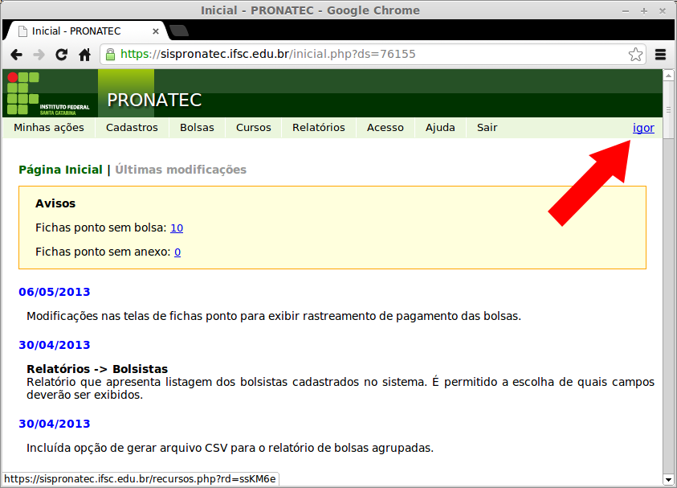Select the Acesso menu option
The width and height of the screenshot is (677, 488).
pyautogui.click(x=385, y=127)
